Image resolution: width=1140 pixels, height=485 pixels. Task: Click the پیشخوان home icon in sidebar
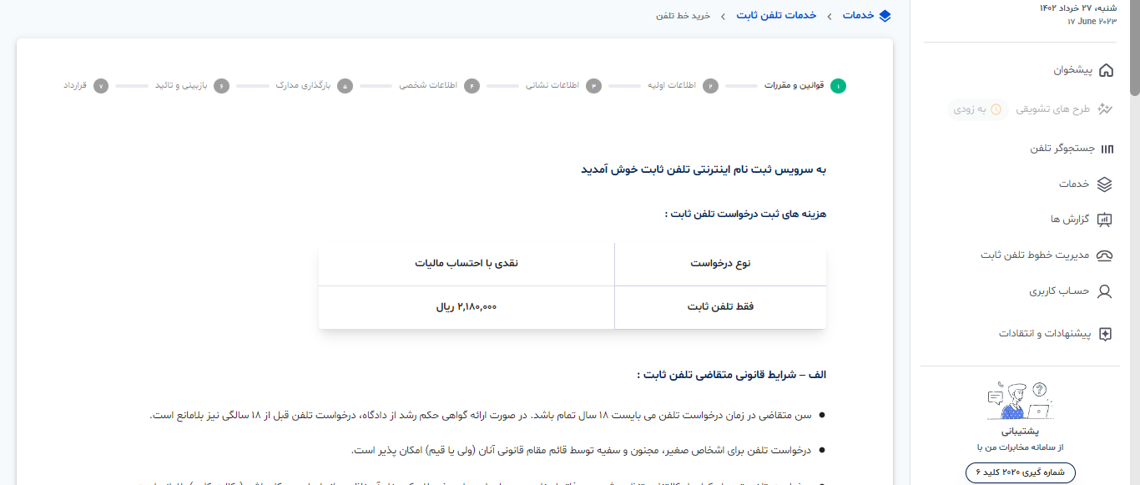(x=1106, y=70)
